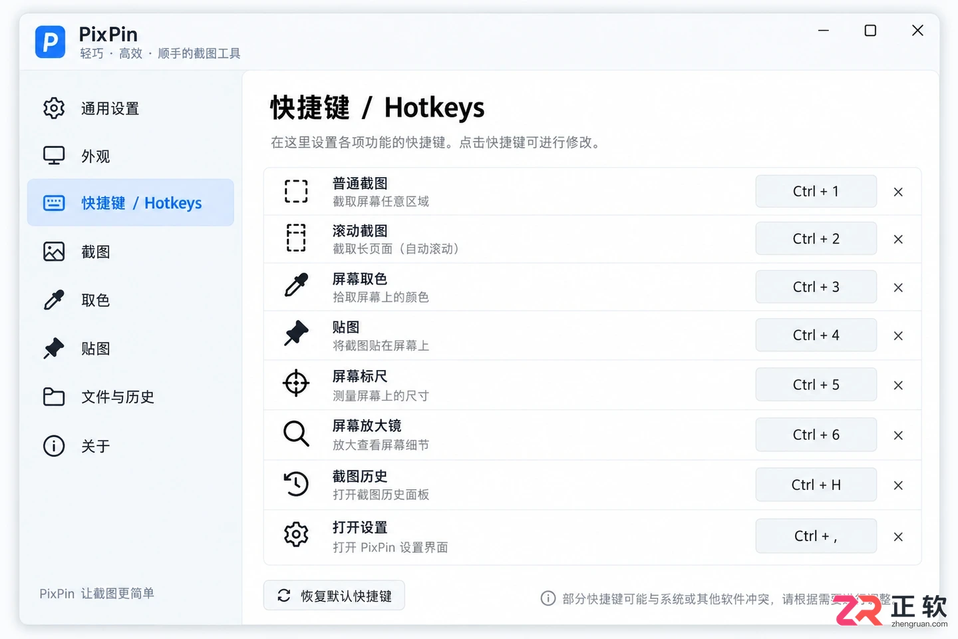The height and width of the screenshot is (639, 958).
Task: Select 快捷键 / Hotkeys sidebar item
Action: tap(130, 202)
